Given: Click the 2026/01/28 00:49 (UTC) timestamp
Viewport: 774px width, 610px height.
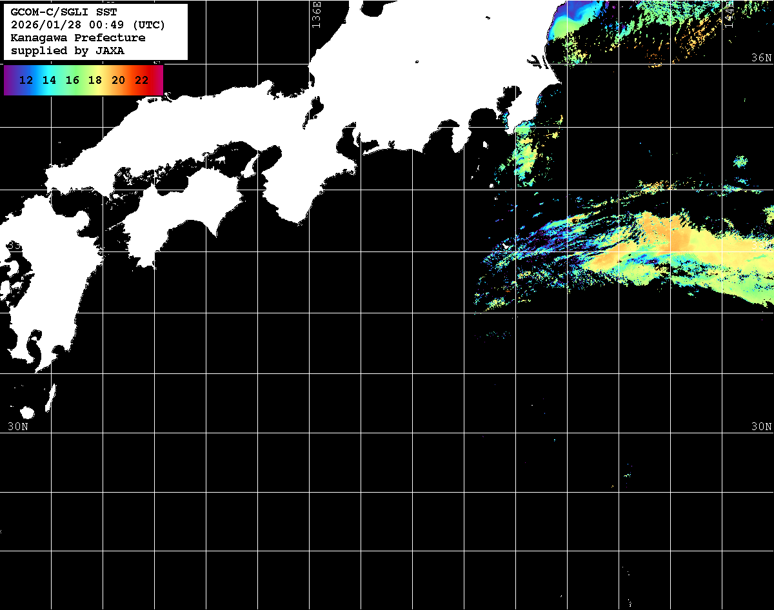Looking at the screenshot, I should [x=88, y=25].
